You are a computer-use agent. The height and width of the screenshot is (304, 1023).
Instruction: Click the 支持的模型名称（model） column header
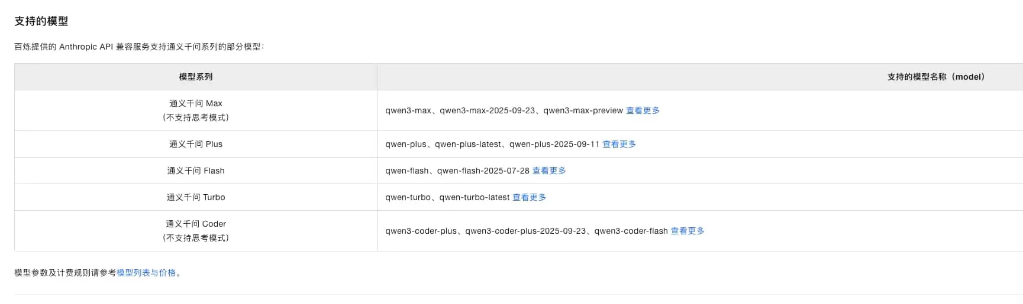(936, 77)
